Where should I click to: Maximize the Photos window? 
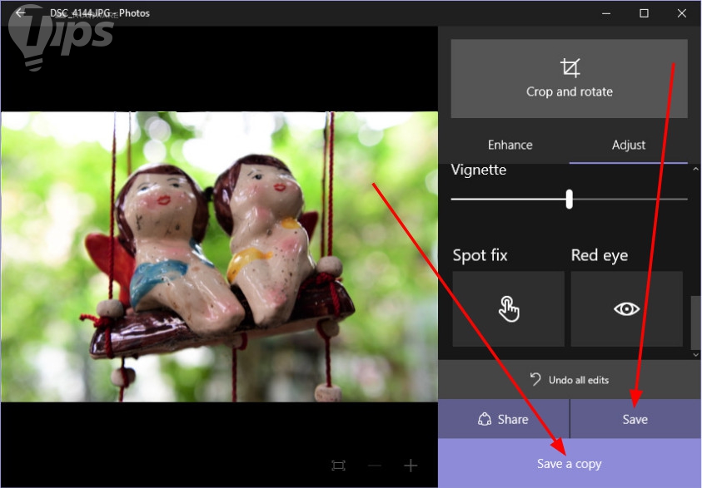[x=644, y=13]
